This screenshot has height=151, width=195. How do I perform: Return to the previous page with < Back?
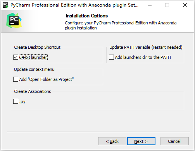112,141
